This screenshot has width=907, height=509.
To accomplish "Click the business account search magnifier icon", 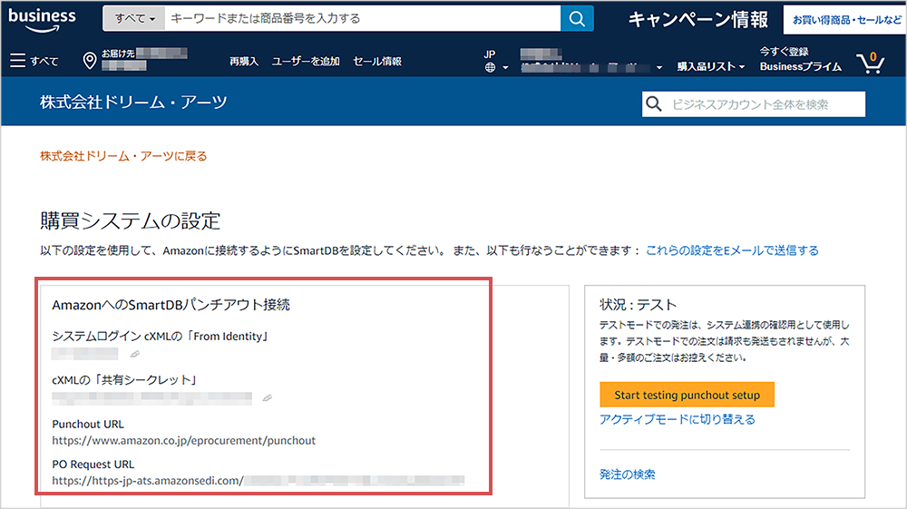I will click(654, 104).
